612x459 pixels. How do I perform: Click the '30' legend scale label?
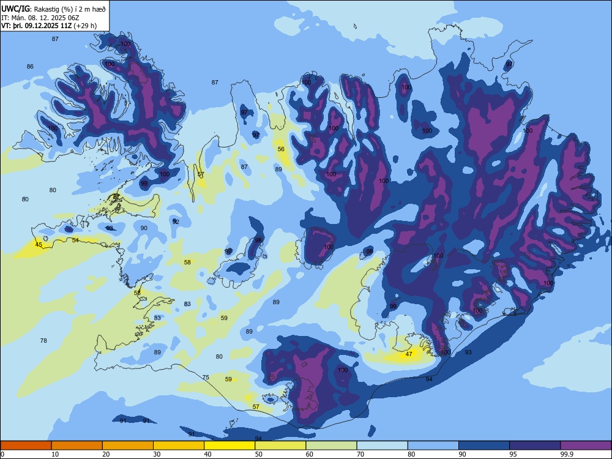coord(157,454)
